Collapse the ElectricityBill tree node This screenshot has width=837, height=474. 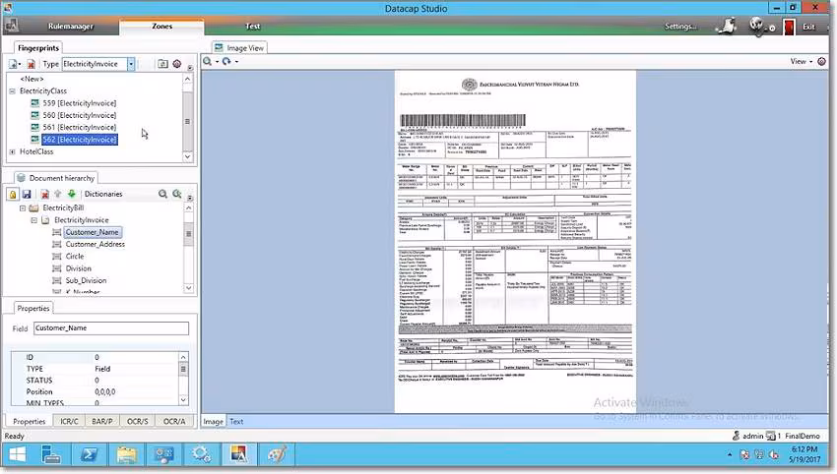coord(23,208)
